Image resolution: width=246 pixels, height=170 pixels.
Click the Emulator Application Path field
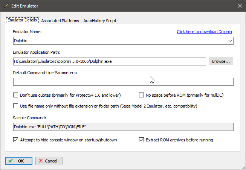[x=110, y=61]
